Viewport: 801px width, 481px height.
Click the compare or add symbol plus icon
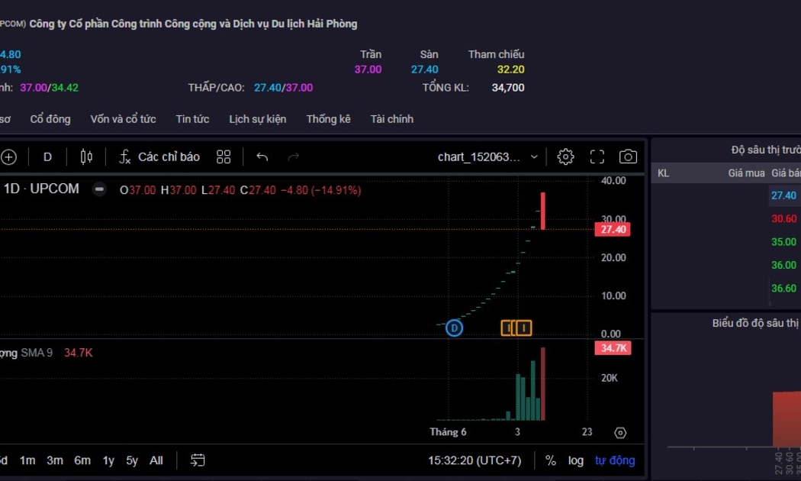tap(8, 157)
